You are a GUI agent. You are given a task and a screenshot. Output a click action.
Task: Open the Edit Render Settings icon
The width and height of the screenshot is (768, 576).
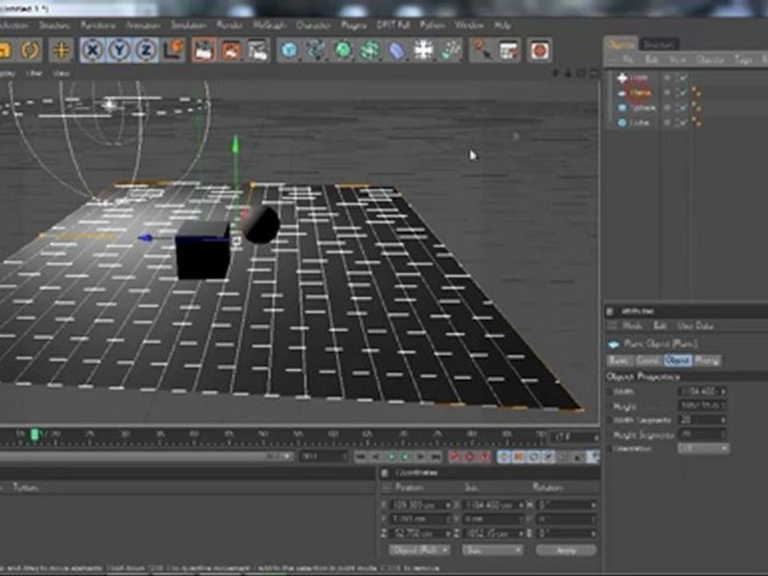click(257, 50)
